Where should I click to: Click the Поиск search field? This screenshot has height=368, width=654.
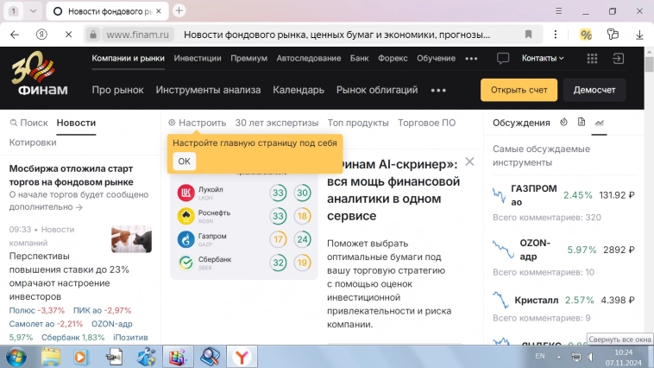[x=28, y=123]
